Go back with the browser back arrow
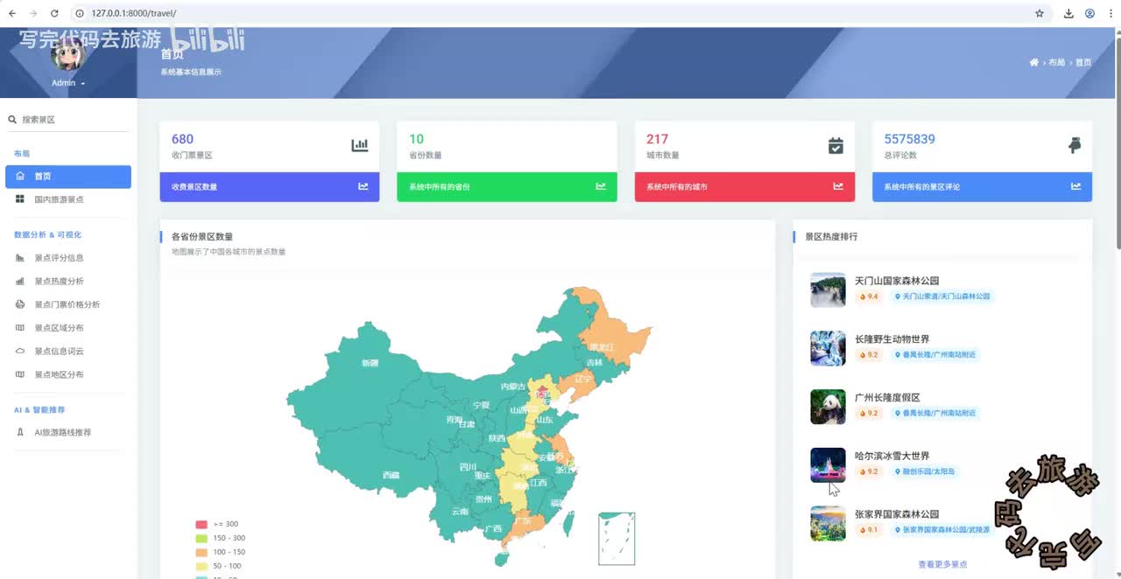The image size is (1121, 579). coord(12,13)
